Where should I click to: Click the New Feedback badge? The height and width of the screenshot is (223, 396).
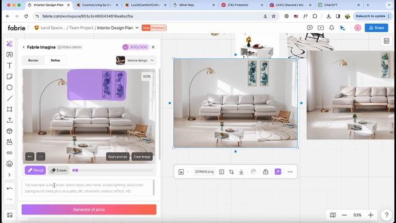click(154, 28)
